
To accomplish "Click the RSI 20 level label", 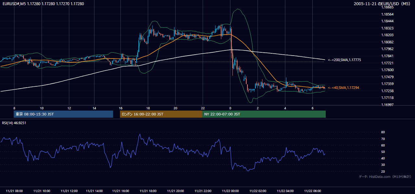I will [x=383, y=171].
